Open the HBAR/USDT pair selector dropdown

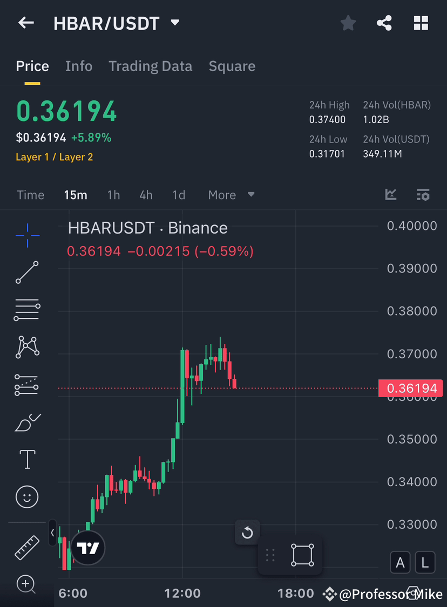[175, 23]
